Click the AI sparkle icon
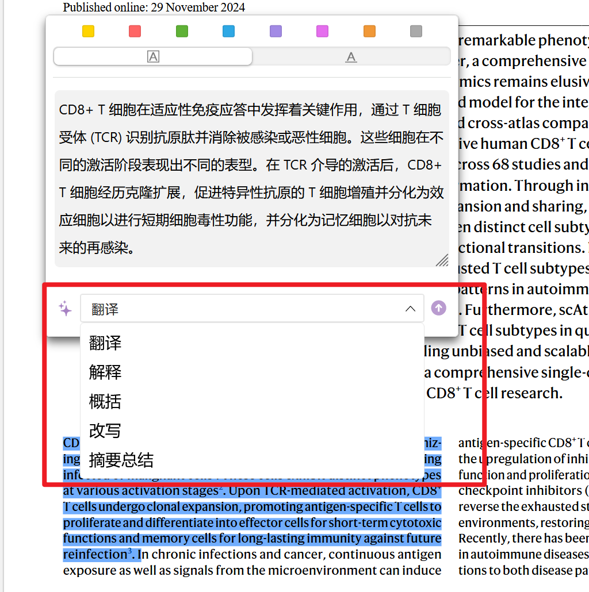 66,309
